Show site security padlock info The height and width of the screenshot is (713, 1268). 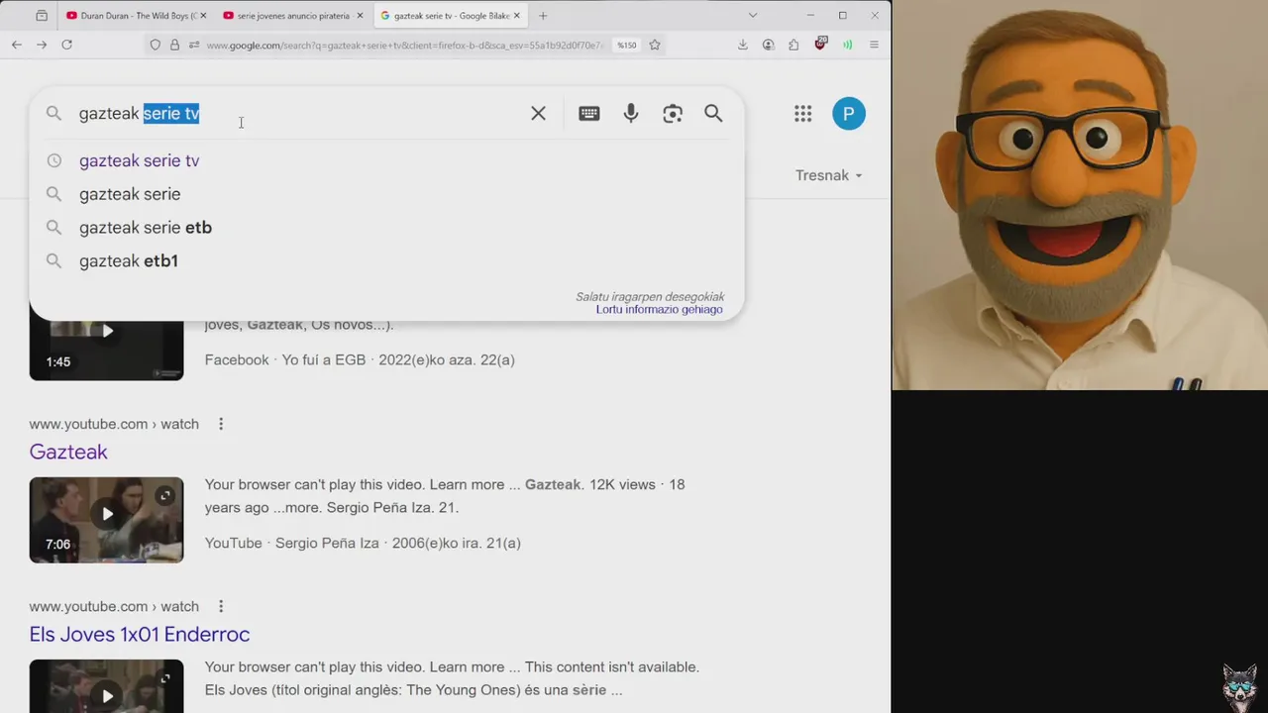click(174, 45)
